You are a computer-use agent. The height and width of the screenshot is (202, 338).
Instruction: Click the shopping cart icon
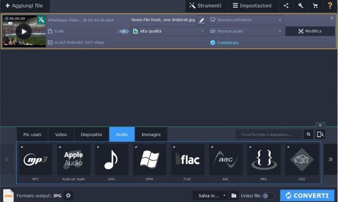tap(315, 6)
